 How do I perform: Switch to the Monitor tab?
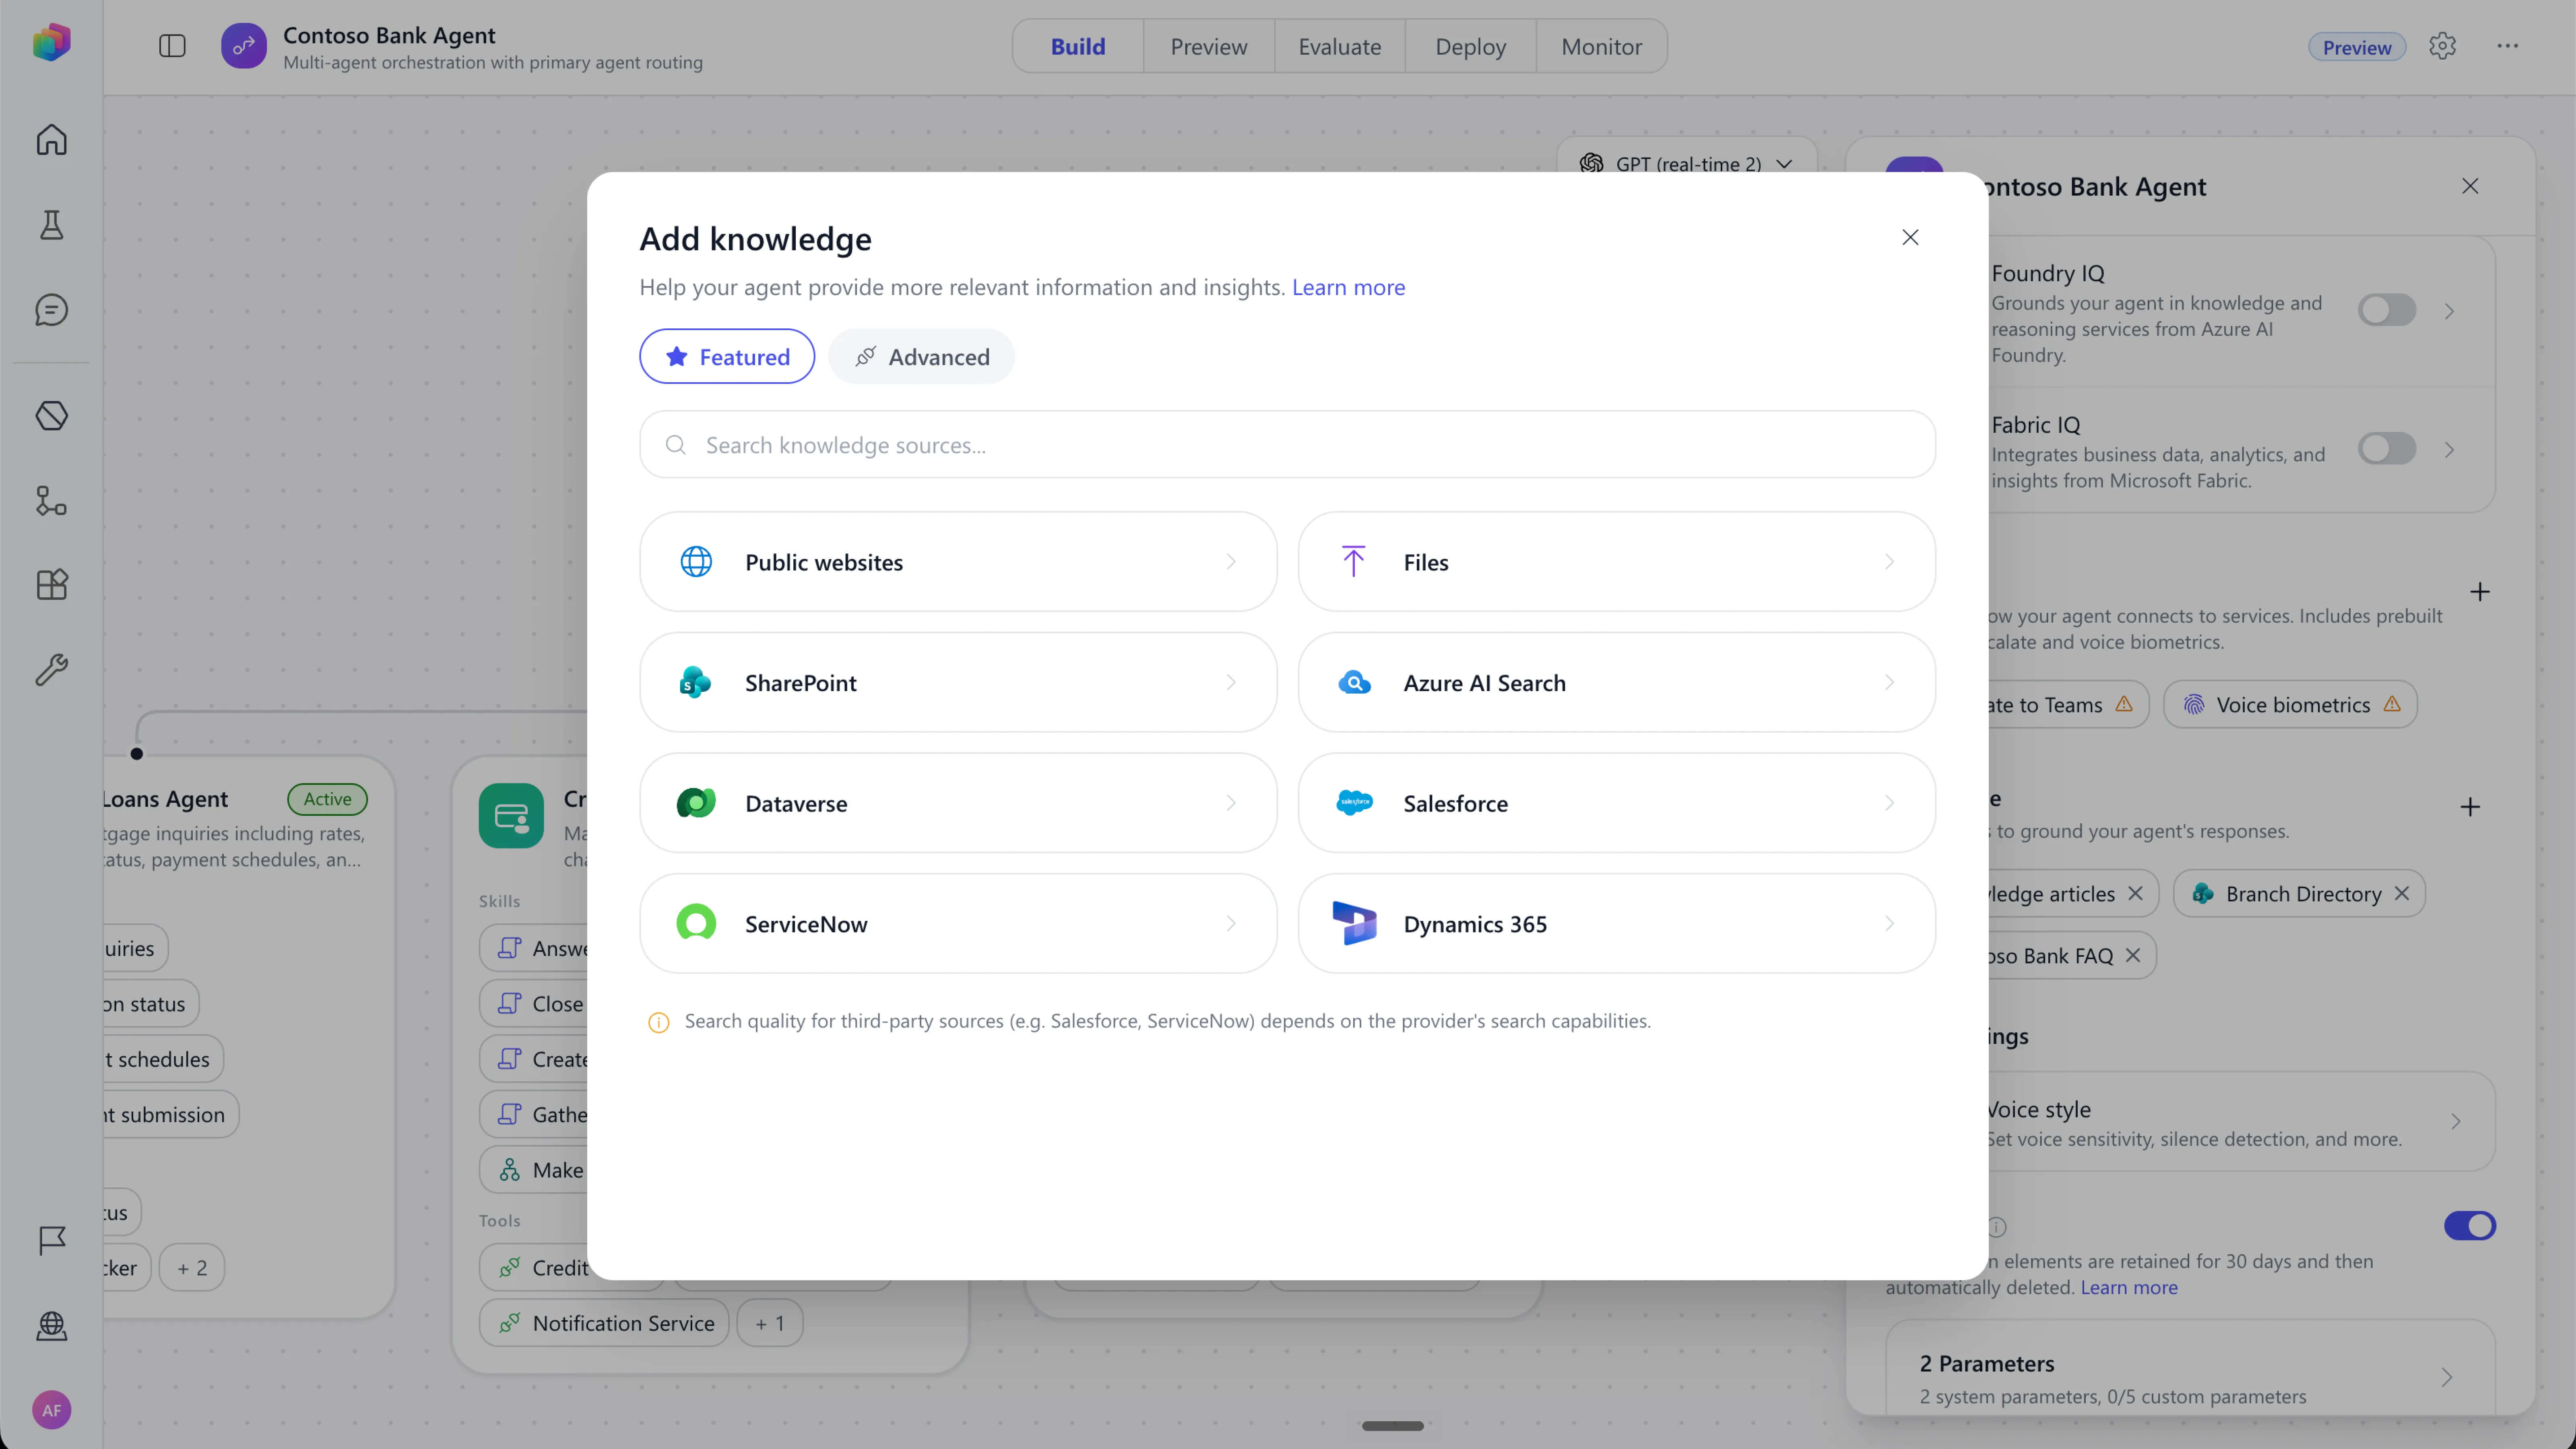[1601, 46]
